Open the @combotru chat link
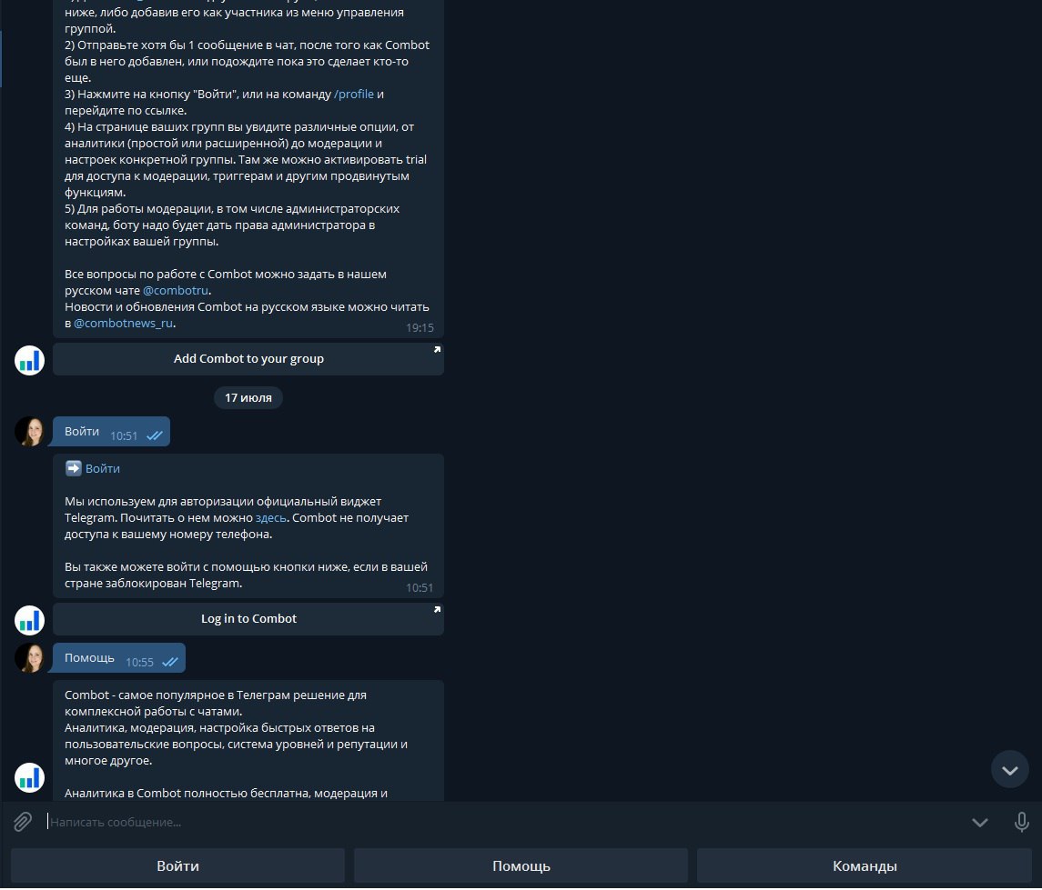This screenshot has height=890, width=1042. [176, 291]
